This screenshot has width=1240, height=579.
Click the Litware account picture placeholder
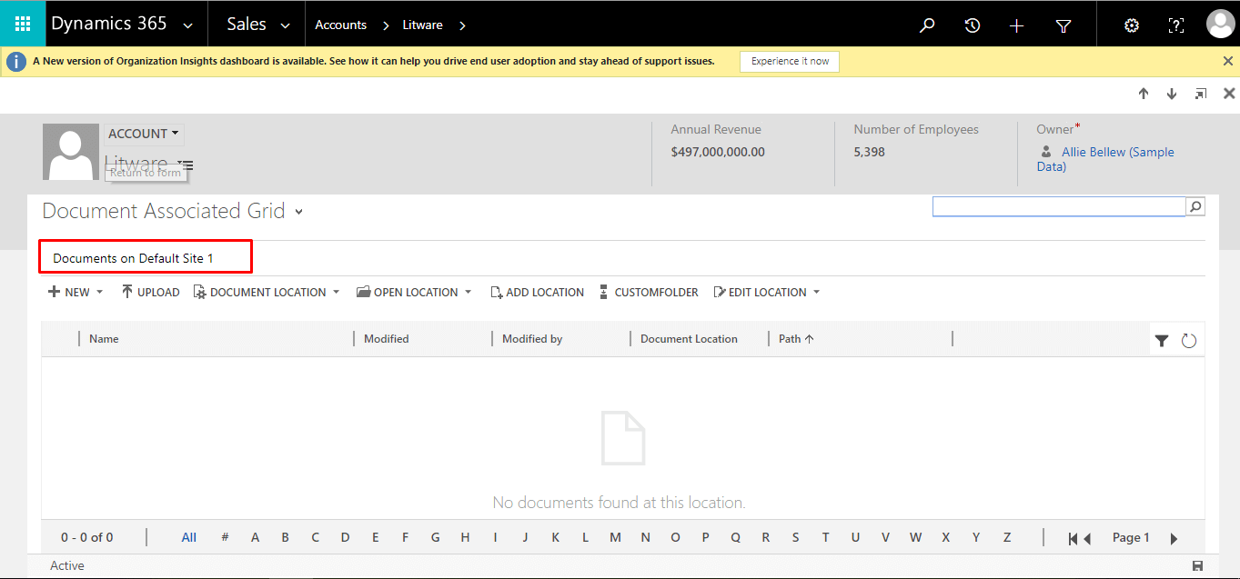71,152
